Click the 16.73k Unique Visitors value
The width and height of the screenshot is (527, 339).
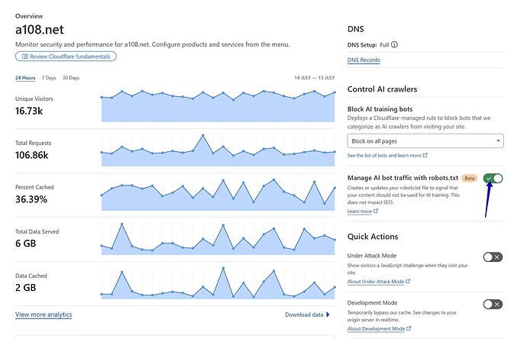29,111
